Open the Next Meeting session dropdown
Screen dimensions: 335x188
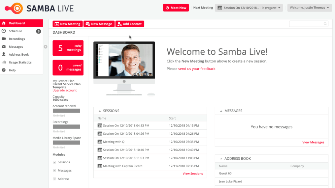pos(249,8)
